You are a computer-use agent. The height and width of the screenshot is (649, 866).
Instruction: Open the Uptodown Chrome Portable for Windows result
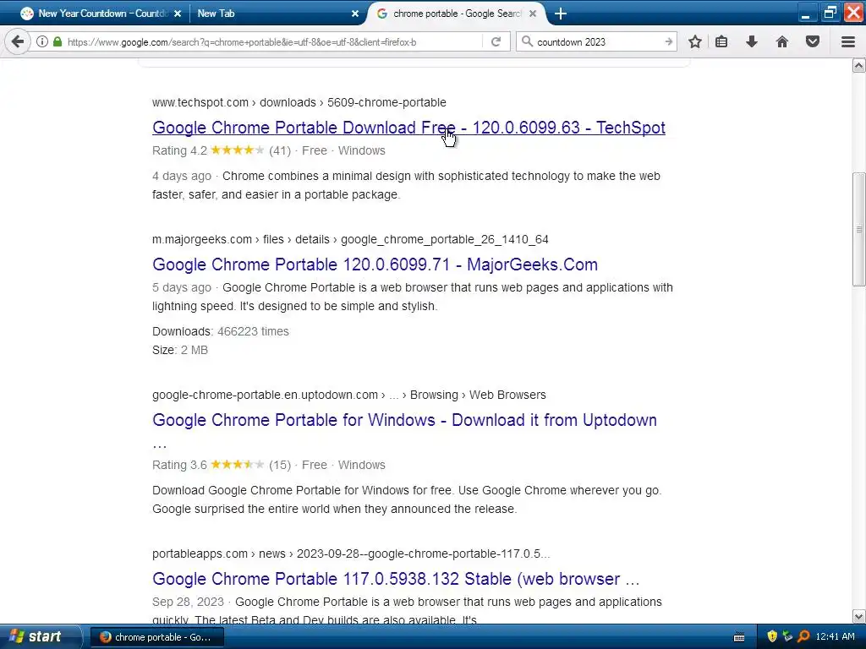coord(404,420)
